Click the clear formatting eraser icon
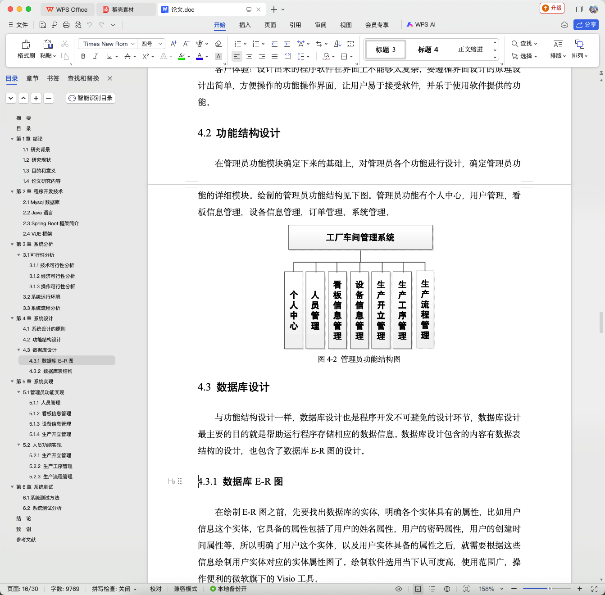The image size is (605, 595). [218, 44]
